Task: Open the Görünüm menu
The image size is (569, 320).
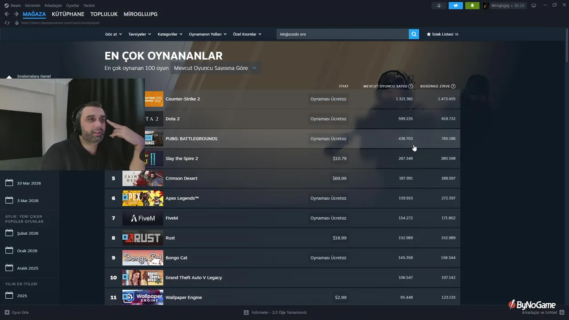Action: (32, 5)
